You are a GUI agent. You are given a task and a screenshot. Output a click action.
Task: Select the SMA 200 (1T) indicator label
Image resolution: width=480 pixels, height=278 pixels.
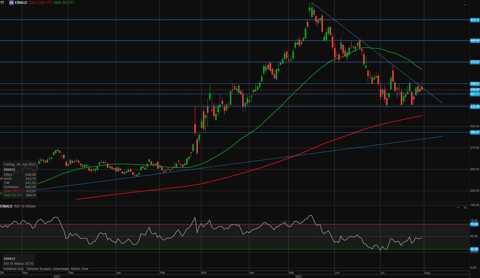(x=40, y=3)
